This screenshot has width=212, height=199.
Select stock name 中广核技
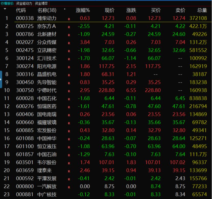click(47, 194)
